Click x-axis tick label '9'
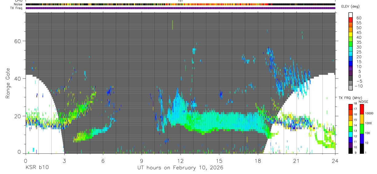Screen dimensions: 377x174 pos(142,160)
